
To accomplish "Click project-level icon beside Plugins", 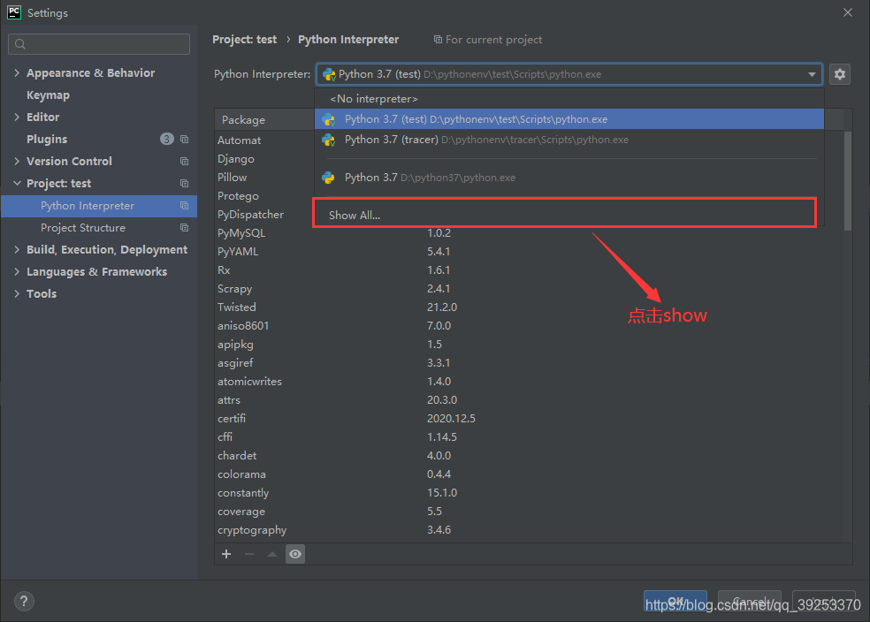I will [184, 139].
